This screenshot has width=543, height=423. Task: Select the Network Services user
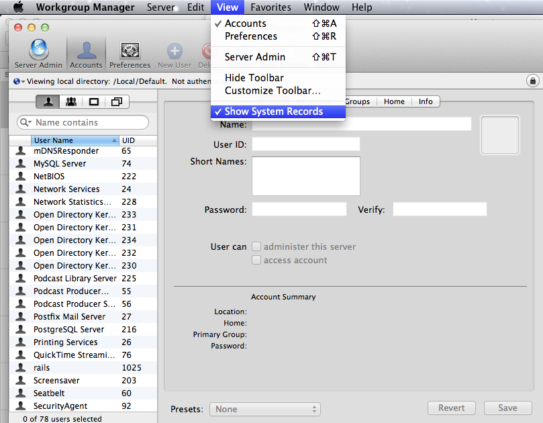pos(83,189)
